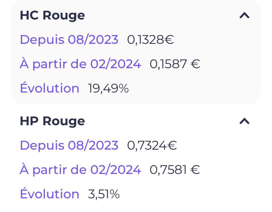Collapse the HC Rouge section chevron
The height and width of the screenshot is (212, 272).
(x=244, y=16)
